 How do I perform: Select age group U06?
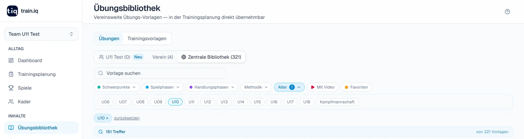click(105, 102)
